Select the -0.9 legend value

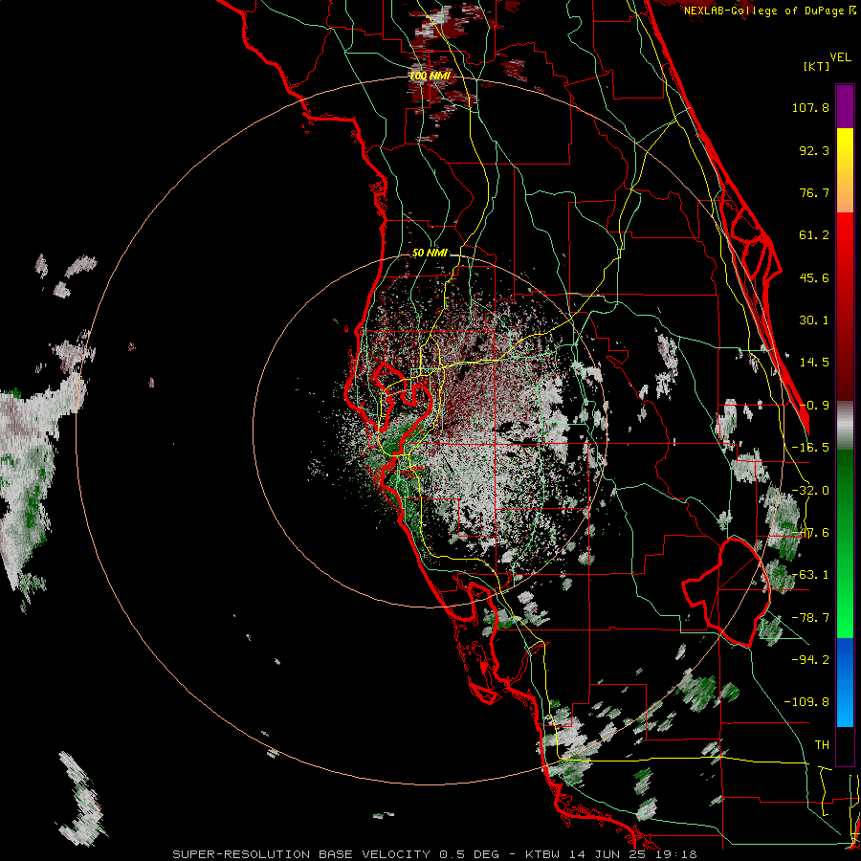coord(814,406)
